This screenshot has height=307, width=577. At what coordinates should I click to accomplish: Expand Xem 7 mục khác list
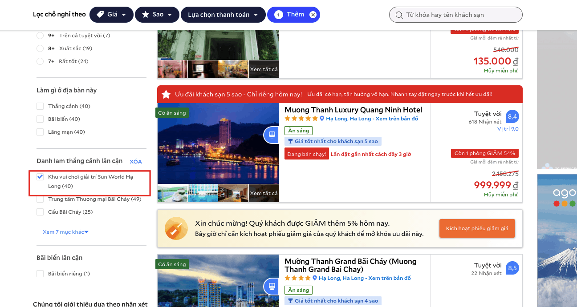65,232
